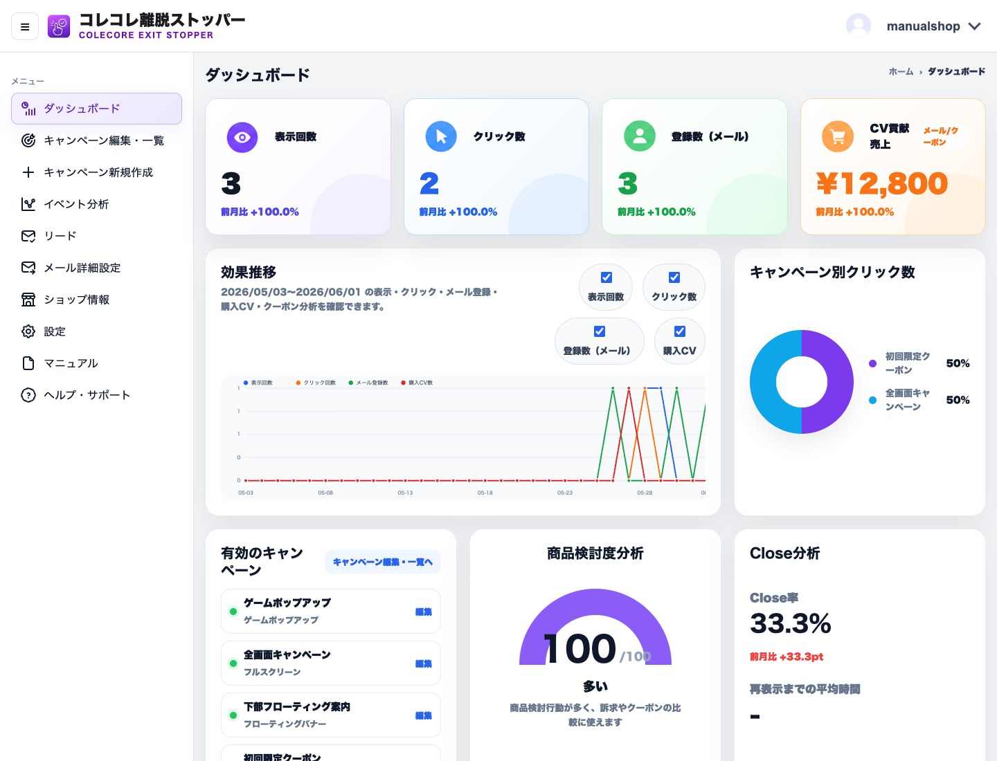
Task: Open ショップ情報 menu item
Action: (96, 300)
